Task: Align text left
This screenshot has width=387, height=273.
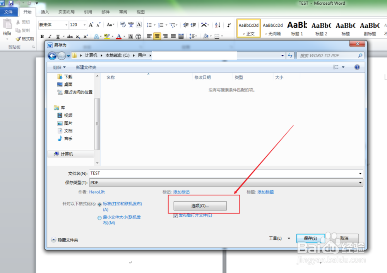Action: [149, 36]
